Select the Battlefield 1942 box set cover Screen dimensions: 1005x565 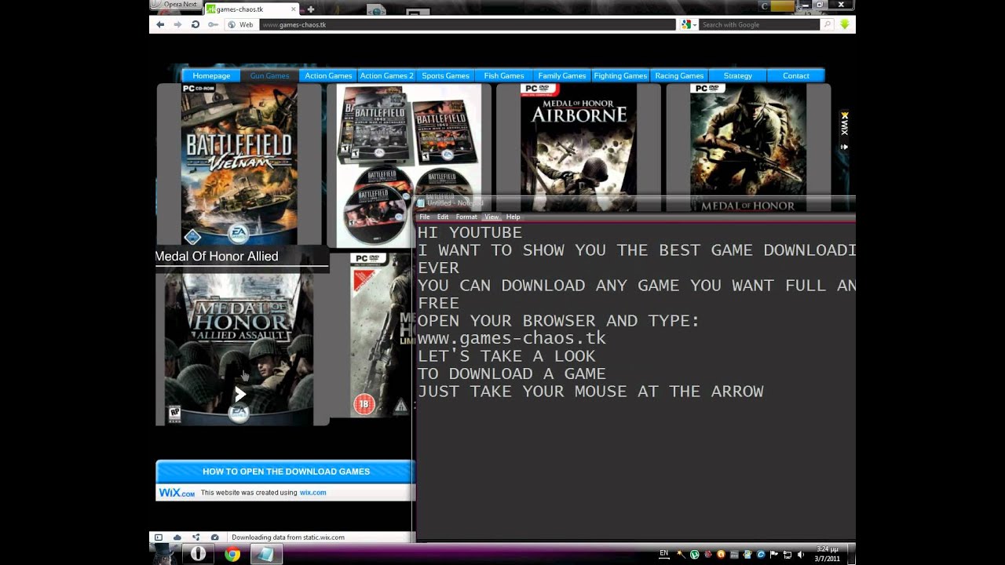(x=408, y=166)
